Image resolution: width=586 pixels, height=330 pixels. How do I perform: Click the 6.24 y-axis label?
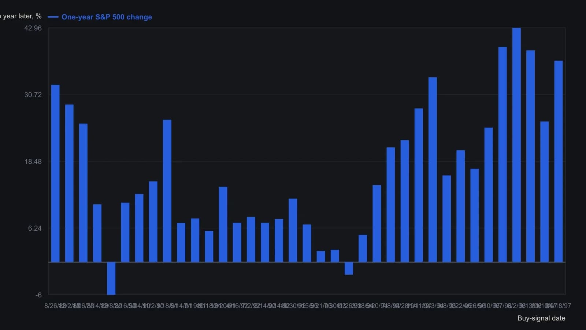pyautogui.click(x=35, y=228)
